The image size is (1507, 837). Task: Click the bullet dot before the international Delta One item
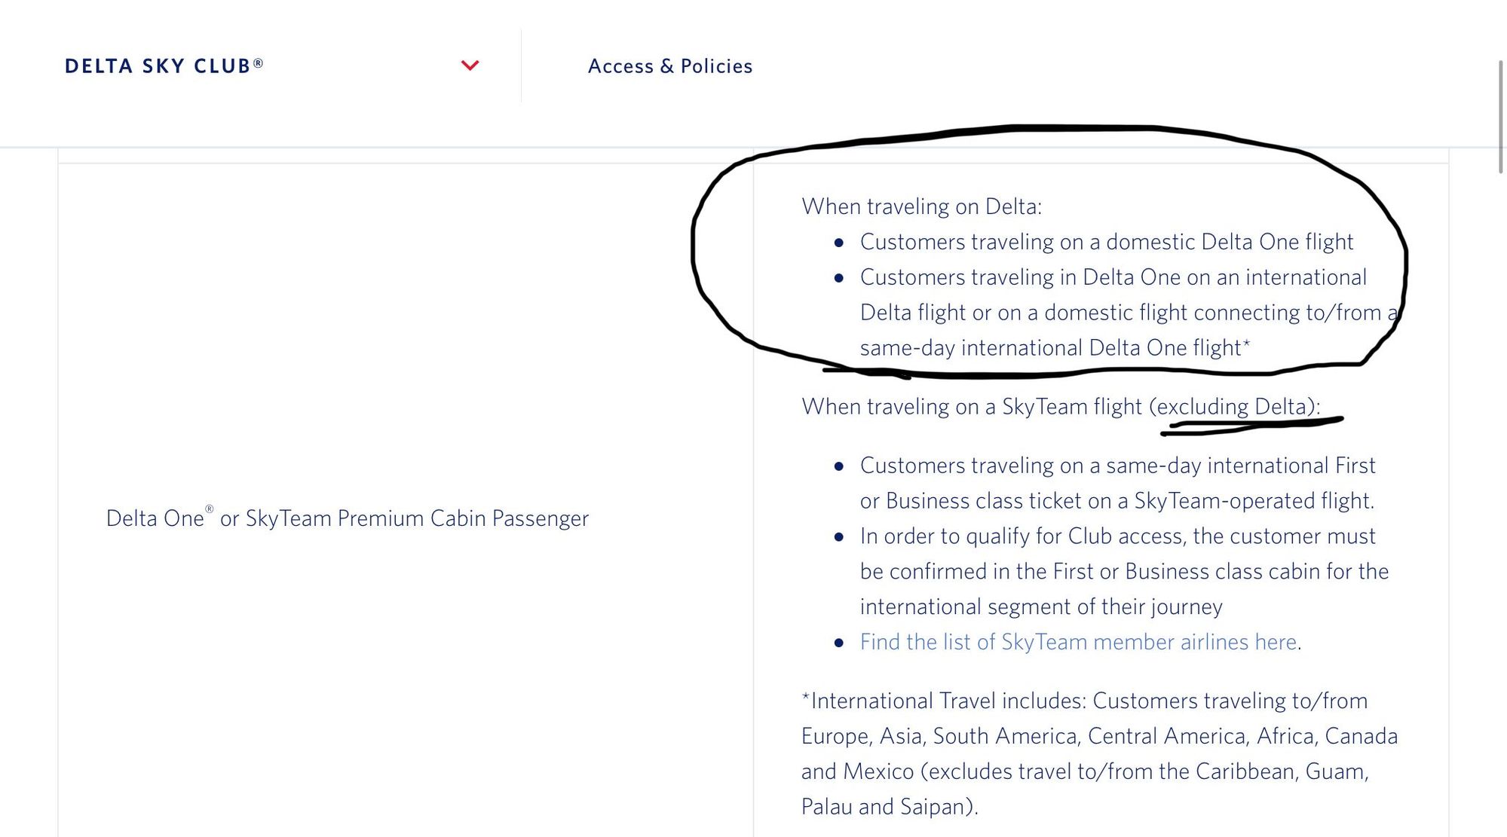click(839, 278)
